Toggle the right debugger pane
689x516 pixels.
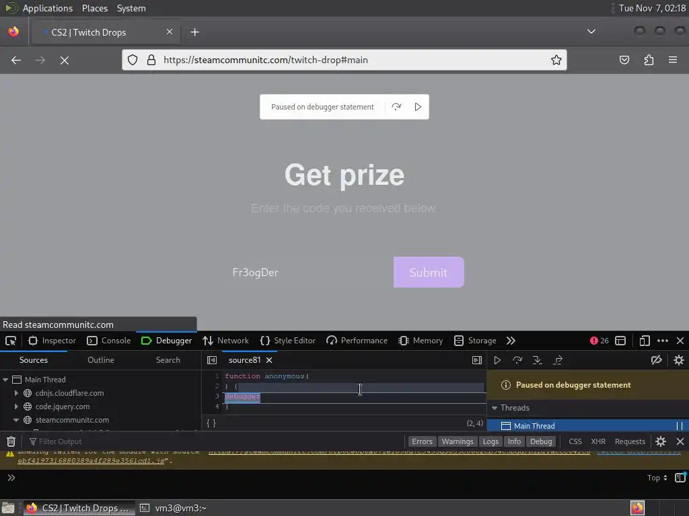point(477,360)
